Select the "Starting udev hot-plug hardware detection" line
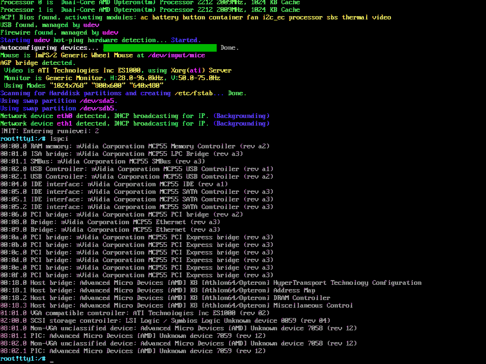 tap(101, 40)
